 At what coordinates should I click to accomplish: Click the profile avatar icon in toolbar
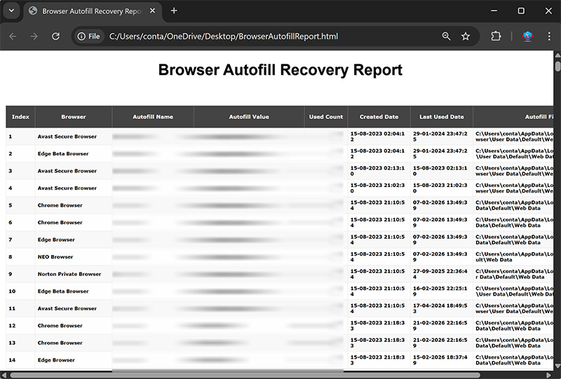(x=528, y=36)
